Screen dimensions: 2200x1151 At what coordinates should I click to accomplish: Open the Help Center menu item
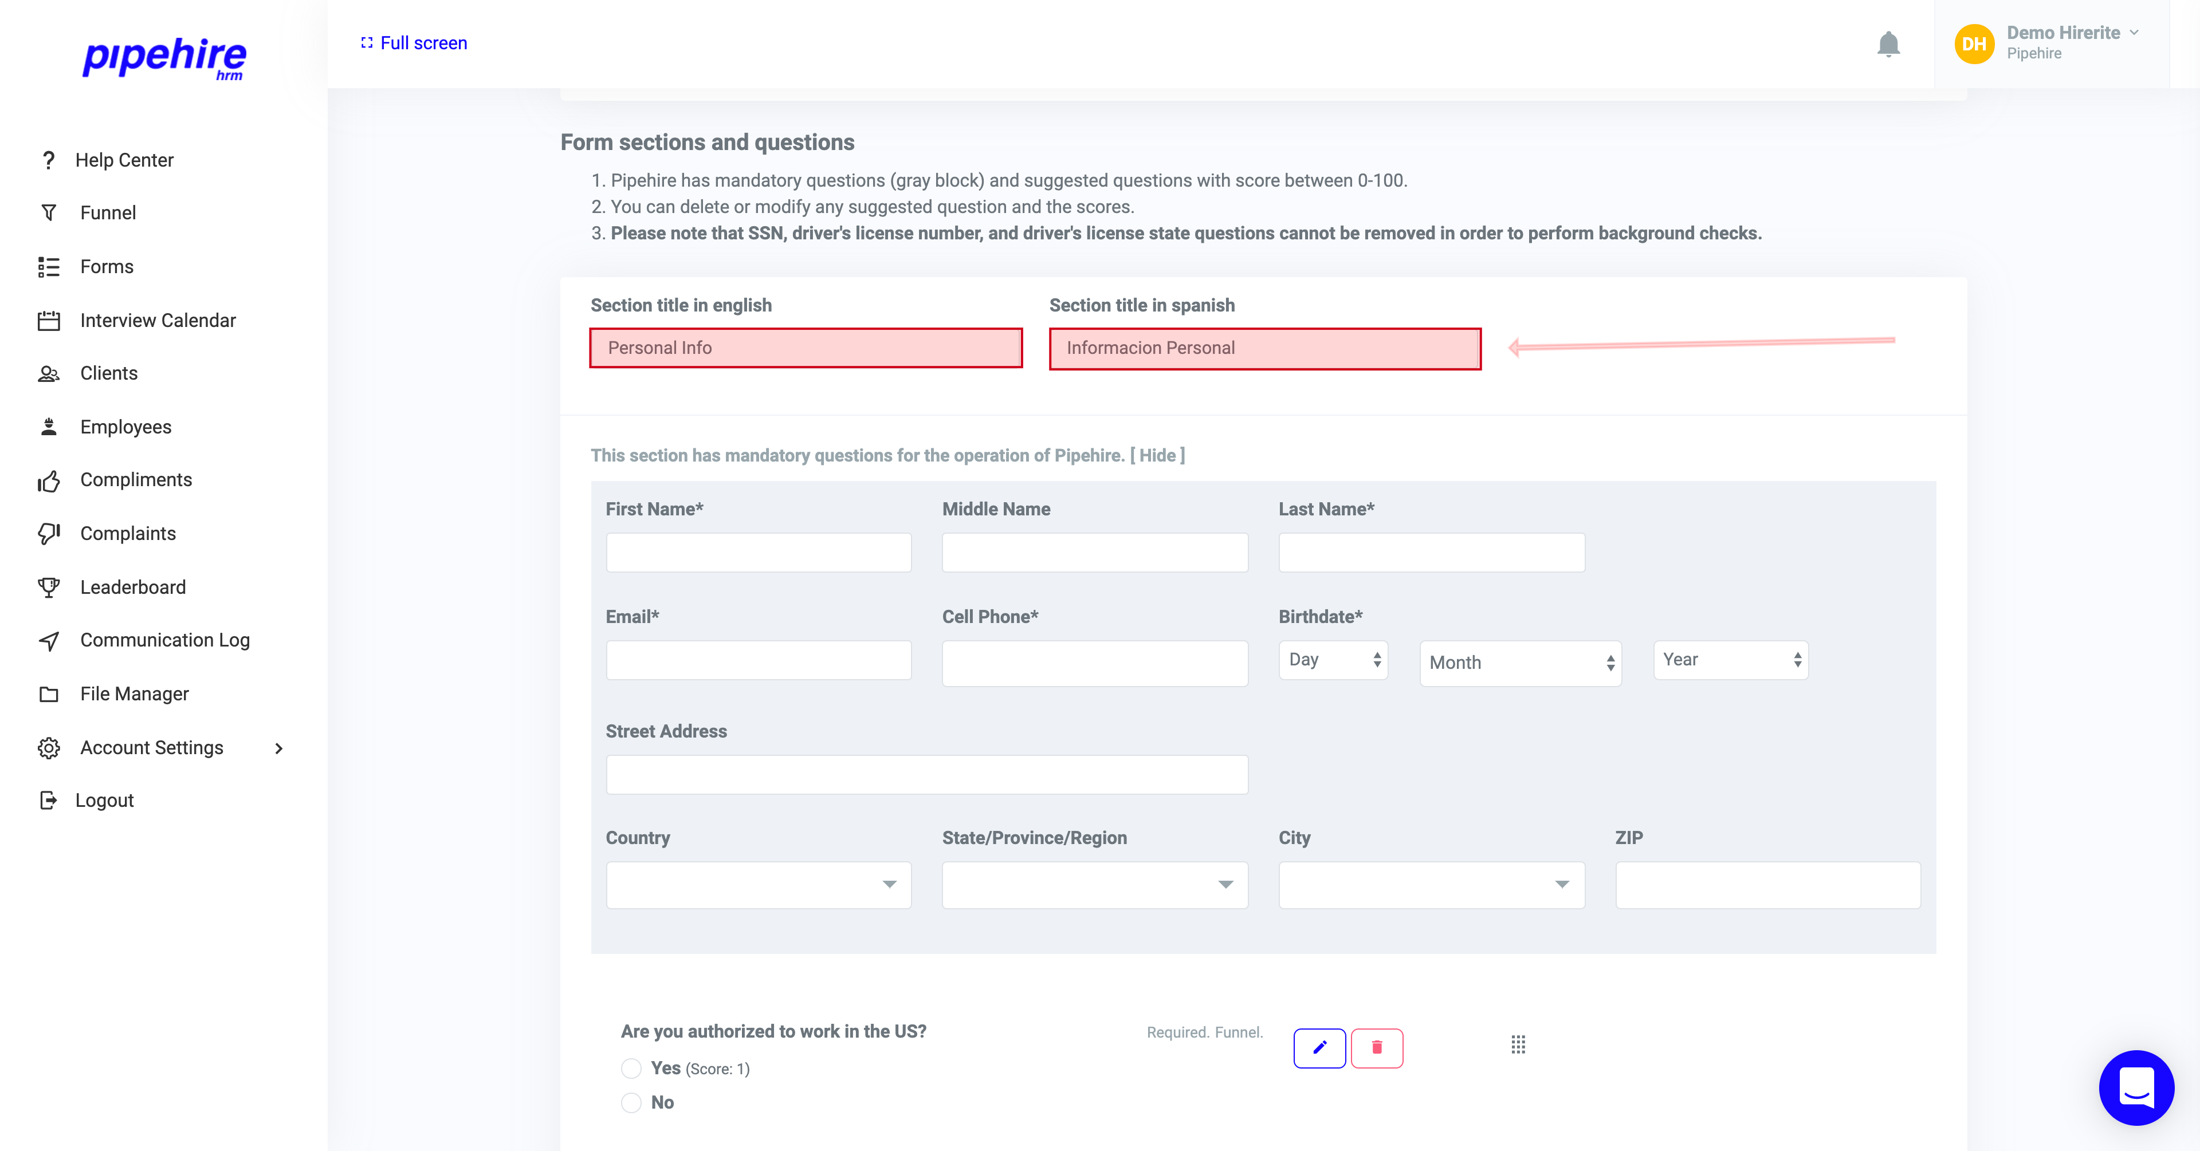coord(125,160)
